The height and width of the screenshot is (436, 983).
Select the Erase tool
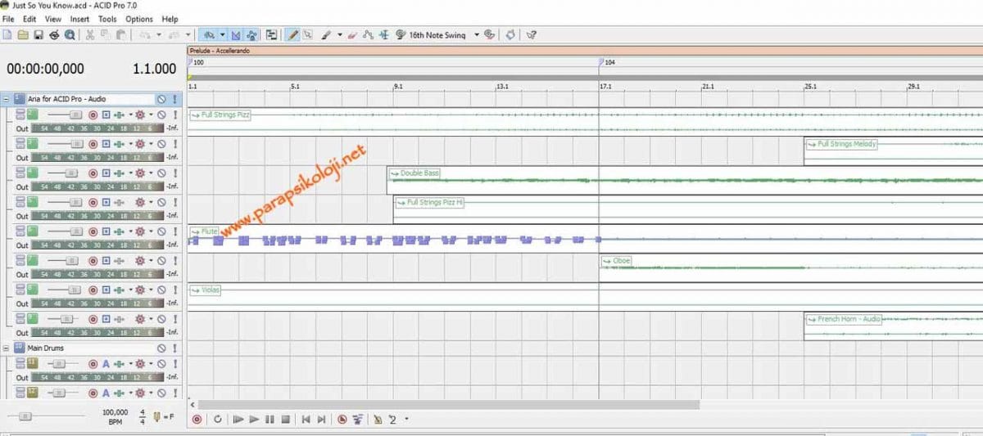point(351,35)
